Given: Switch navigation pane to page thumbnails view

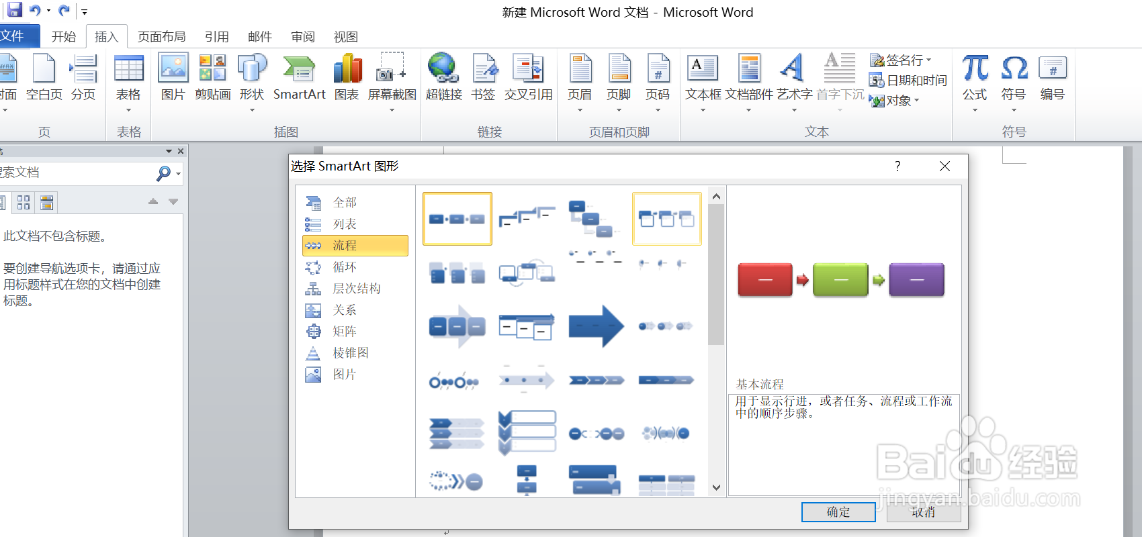Looking at the screenshot, I should [x=24, y=203].
